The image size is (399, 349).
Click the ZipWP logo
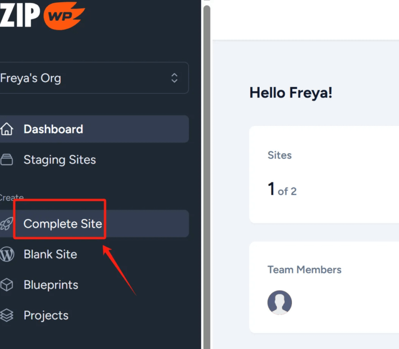42,15
